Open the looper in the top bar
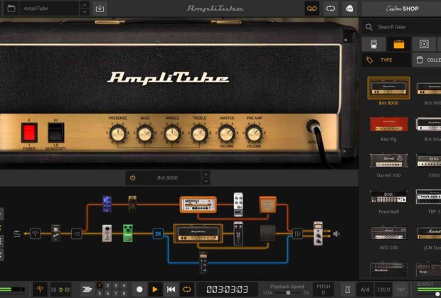441x298 pixels. point(331,9)
